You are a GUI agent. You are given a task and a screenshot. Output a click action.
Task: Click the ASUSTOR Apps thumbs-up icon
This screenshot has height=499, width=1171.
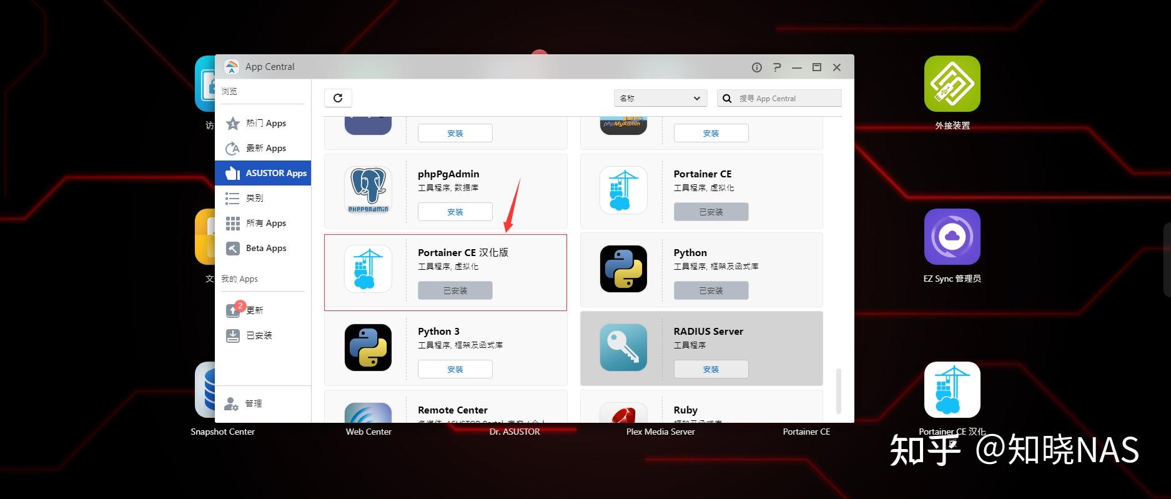tap(232, 173)
